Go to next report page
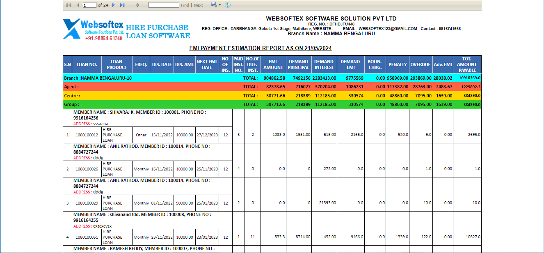 [113, 5]
